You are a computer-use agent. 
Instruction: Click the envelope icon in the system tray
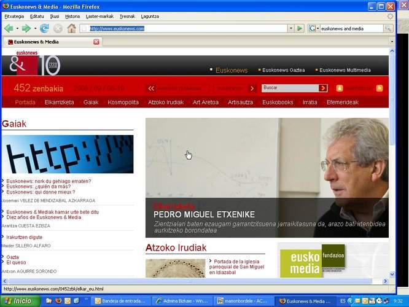pos(357,301)
